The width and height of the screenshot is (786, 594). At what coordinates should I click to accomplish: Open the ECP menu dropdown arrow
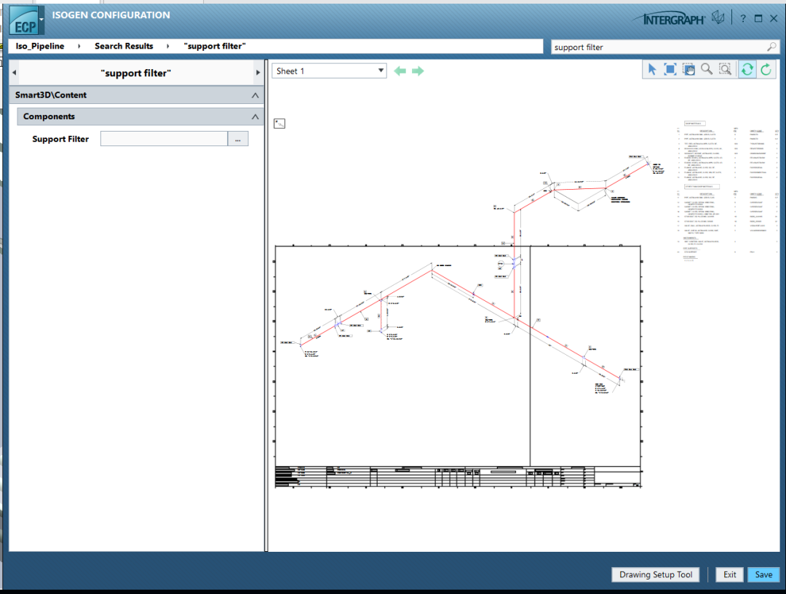pos(41,19)
